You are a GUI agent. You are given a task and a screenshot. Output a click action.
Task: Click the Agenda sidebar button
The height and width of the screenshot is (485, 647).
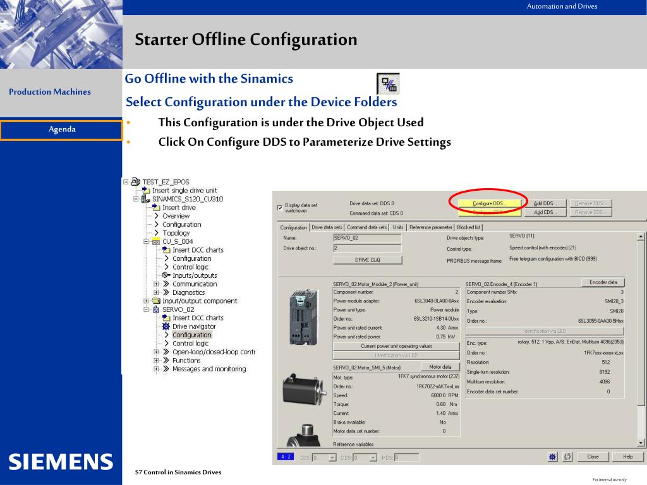(x=61, y=129)
